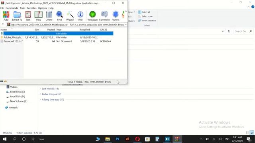Open the archive path dropdown
This screenshot has width=255, height=143.
(126, 25)
